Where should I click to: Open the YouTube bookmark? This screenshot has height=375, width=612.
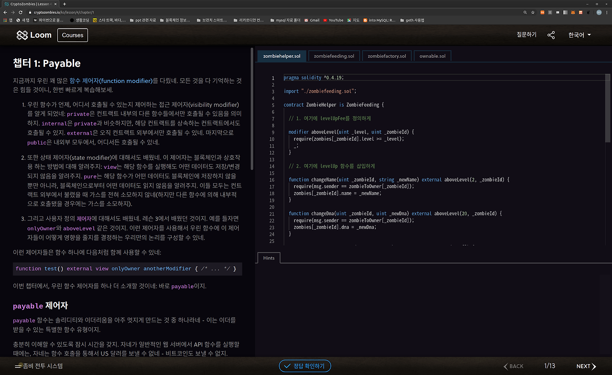333,21
